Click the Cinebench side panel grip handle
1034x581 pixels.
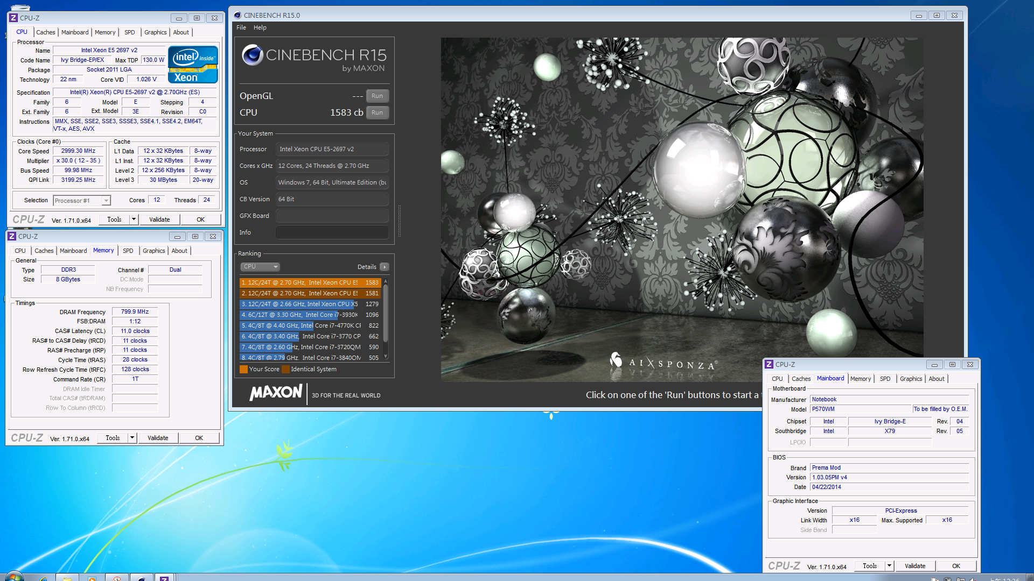point(399,221)
